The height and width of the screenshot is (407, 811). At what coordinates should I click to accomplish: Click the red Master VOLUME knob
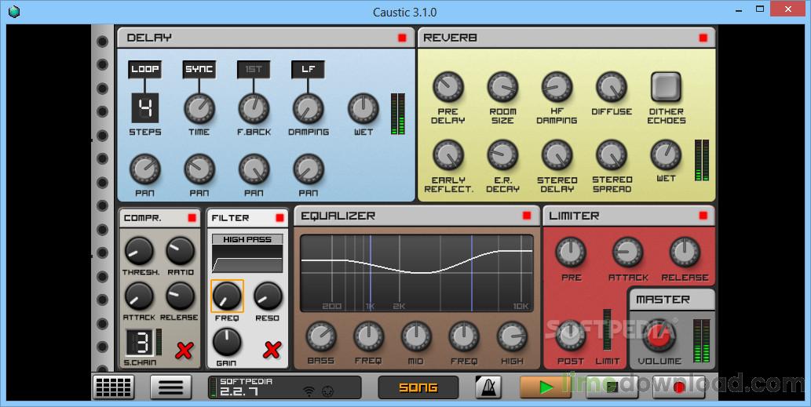[x=659, y=336]
